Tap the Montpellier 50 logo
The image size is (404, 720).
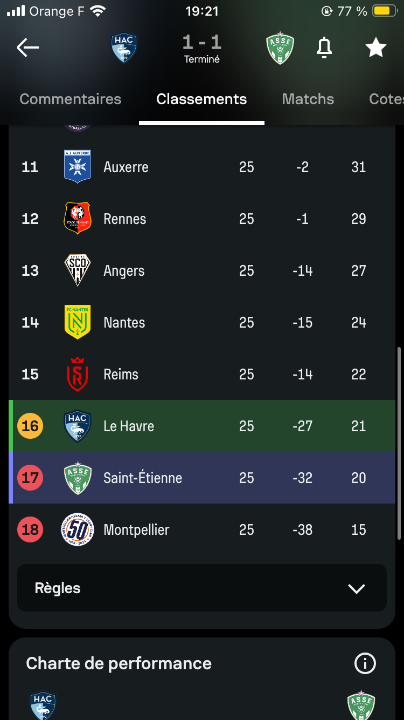[x=78, y=529]
